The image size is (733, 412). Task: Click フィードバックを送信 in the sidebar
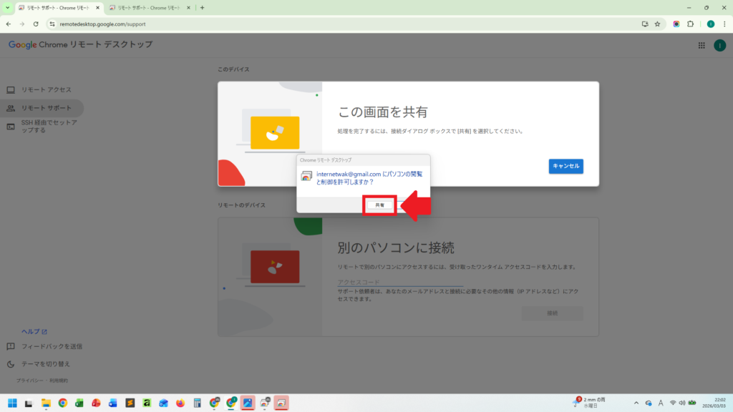(x=52, y=346)
